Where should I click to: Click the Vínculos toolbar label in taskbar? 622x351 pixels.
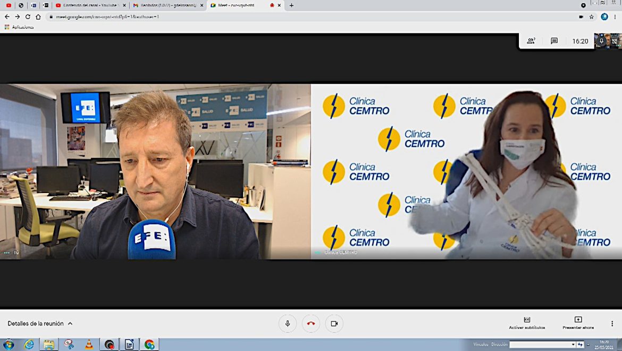click(x=481, y=344)
